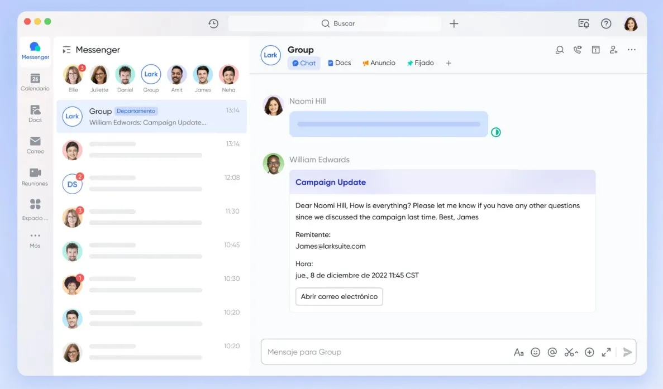Open the help question mark icon
This screenshot has width=663, height=389.
(x=606, y=23)
